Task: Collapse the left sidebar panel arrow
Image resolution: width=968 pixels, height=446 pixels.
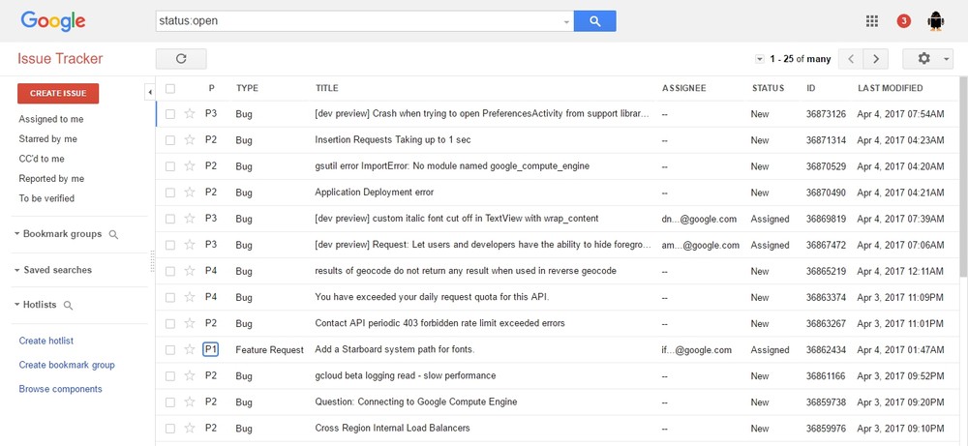Action: click(x=150, y=93)
